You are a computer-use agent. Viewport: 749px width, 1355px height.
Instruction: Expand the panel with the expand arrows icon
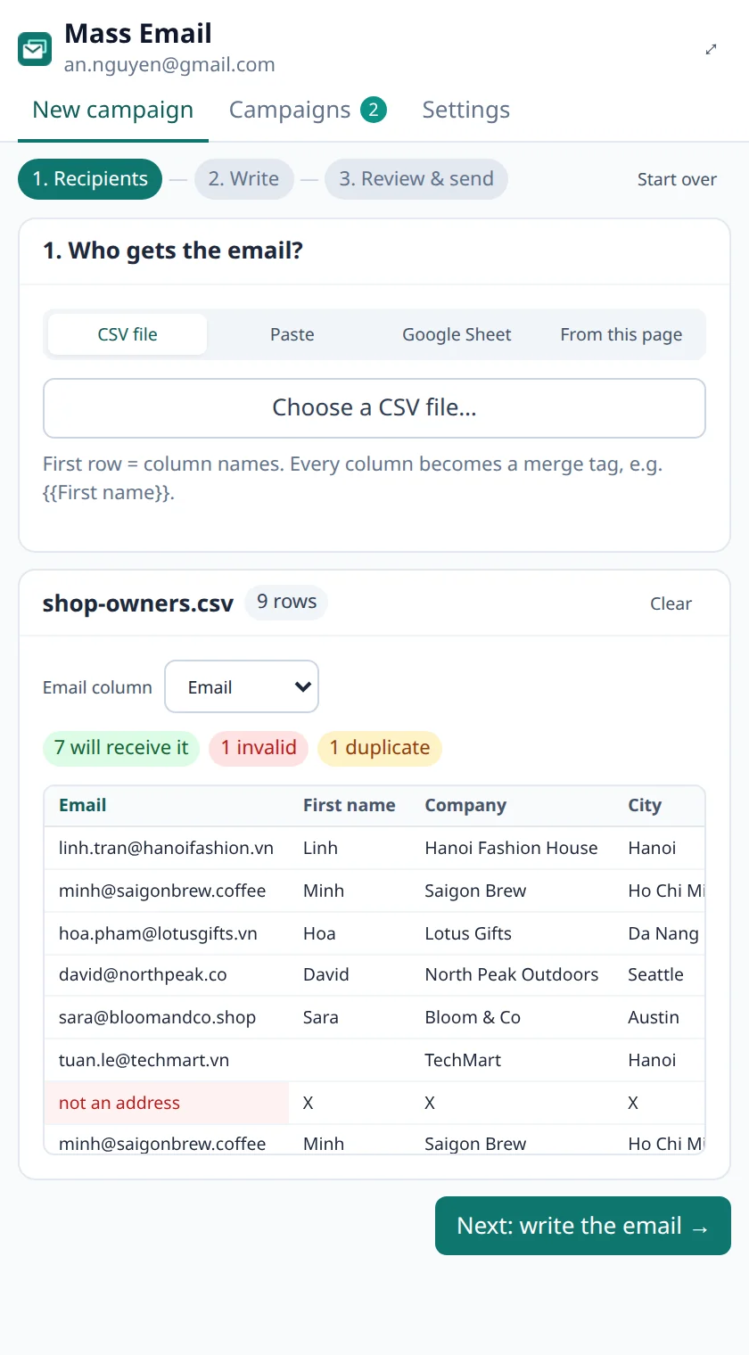[x=711, y=50]
